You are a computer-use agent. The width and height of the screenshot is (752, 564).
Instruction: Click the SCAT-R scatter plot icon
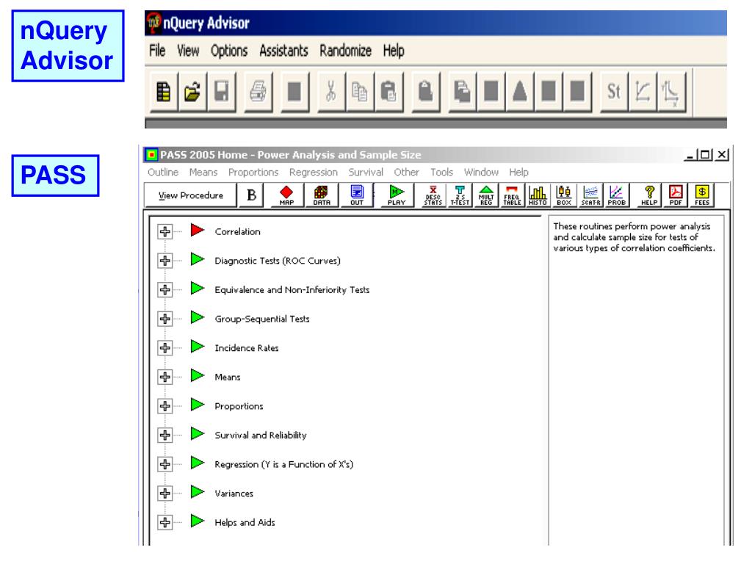pyautogui.click(x=590, y=195)
